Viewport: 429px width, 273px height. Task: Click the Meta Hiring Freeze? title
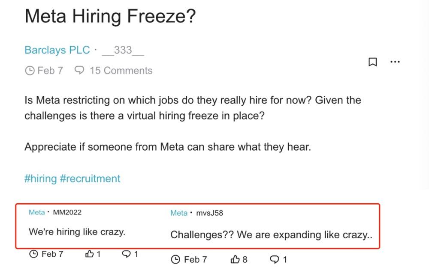110,17
